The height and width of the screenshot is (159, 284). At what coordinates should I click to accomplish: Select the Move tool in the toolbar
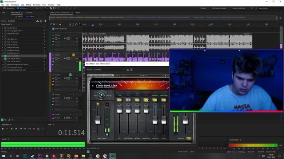[46, 8]
